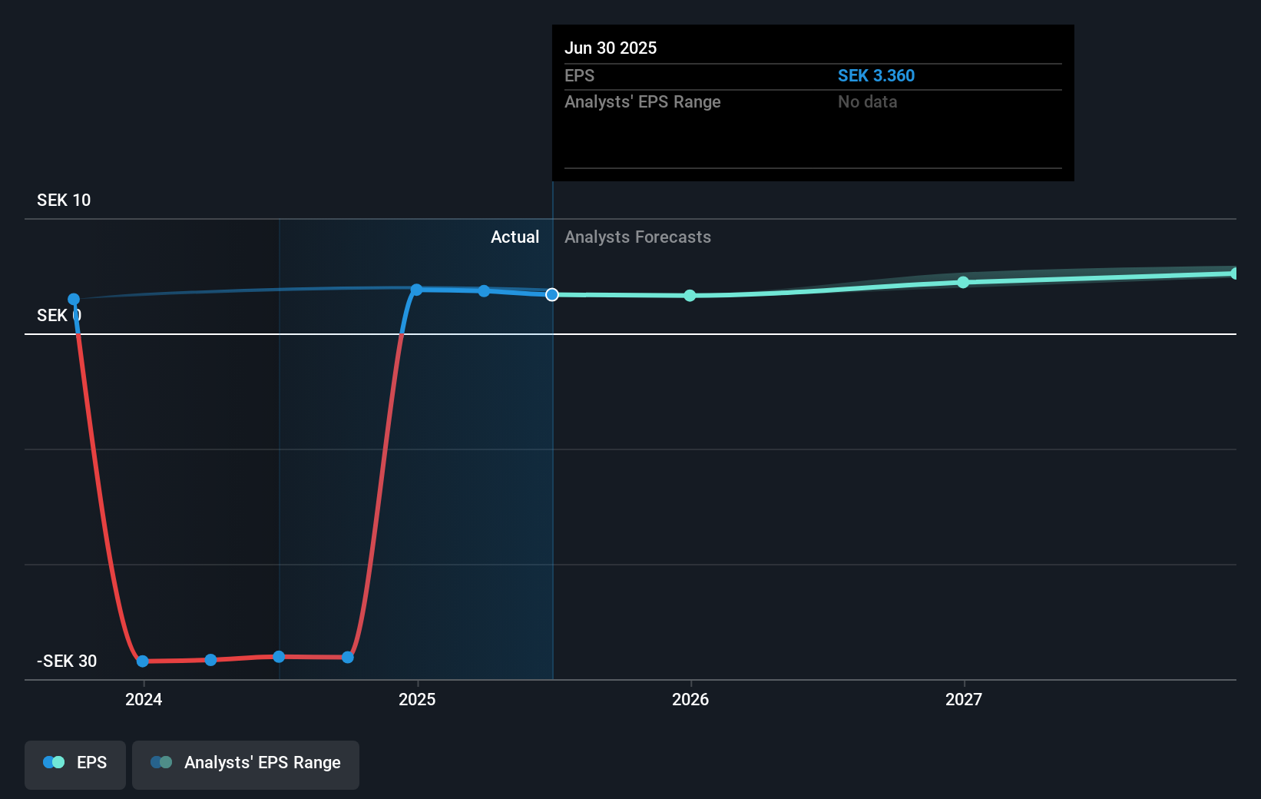
Task: Select the forecast data point above 2027
Action: coord(963,283)
